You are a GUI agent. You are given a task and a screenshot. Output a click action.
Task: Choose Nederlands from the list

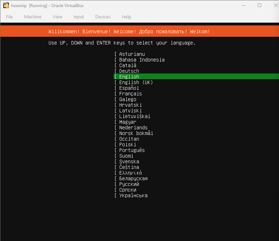coord(133,128)
